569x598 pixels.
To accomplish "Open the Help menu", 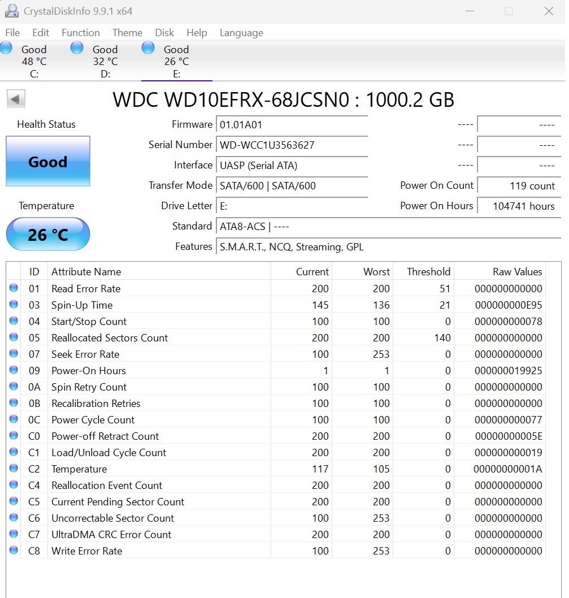I will pos(197,33).
